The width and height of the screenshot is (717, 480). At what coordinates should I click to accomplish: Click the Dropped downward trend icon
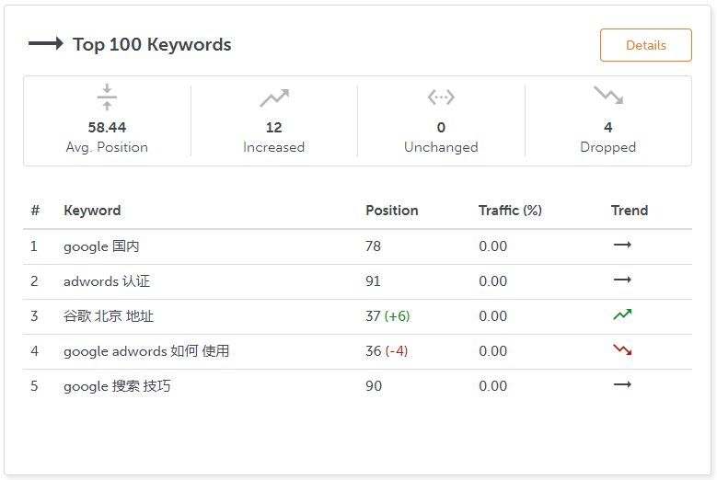pyautogui.click(x=608, y=95)
